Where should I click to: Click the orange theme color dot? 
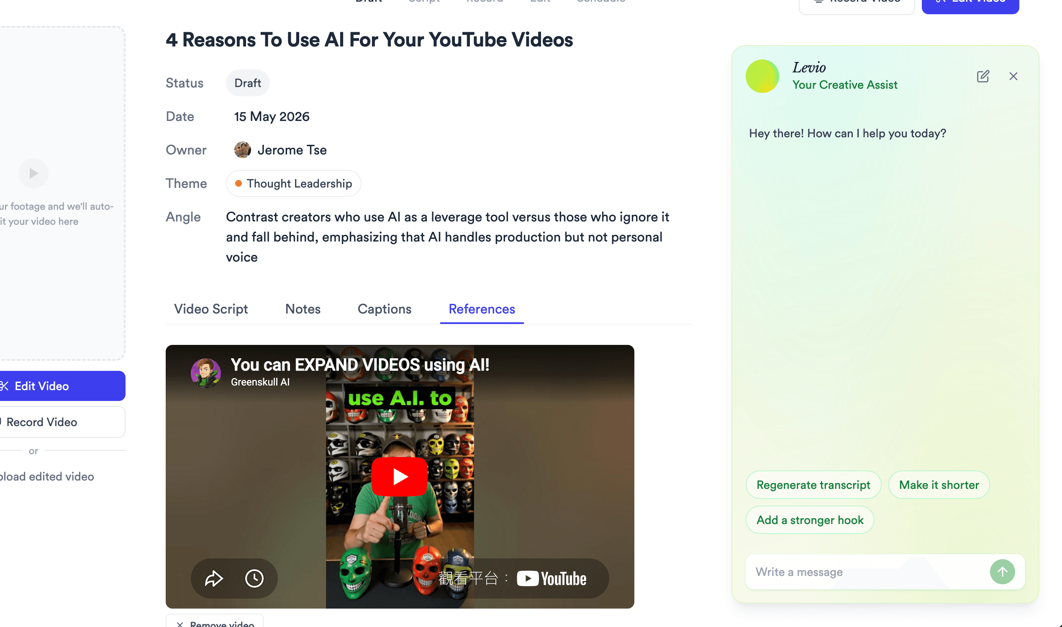click(x=238, y=183)
